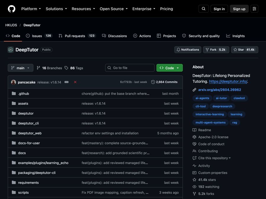Expand the Enterprise menu
This screenshot has width=266, height=199.
[144, 9]
